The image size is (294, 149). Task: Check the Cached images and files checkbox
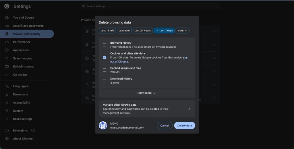(x=105, y=70)
